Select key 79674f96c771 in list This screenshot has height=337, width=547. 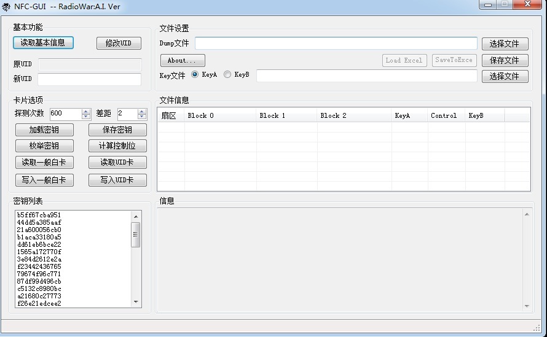point(39,274)
